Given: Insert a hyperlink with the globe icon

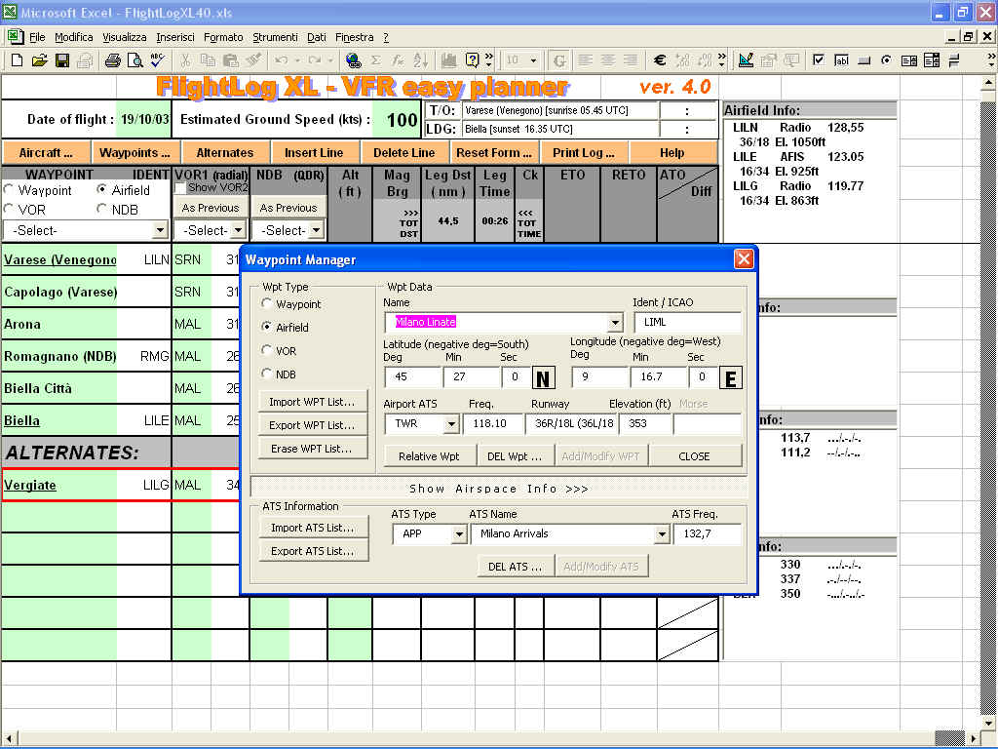Looking at the screenshot, I should pos(353,60).
